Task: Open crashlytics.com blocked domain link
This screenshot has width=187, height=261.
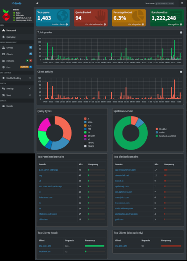Action: (x=122, y=197)
